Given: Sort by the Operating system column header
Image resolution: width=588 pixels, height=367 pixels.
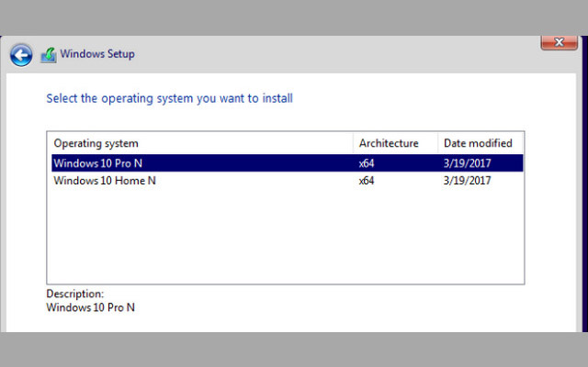Looking at the screenshot, I should pos(96,143).
